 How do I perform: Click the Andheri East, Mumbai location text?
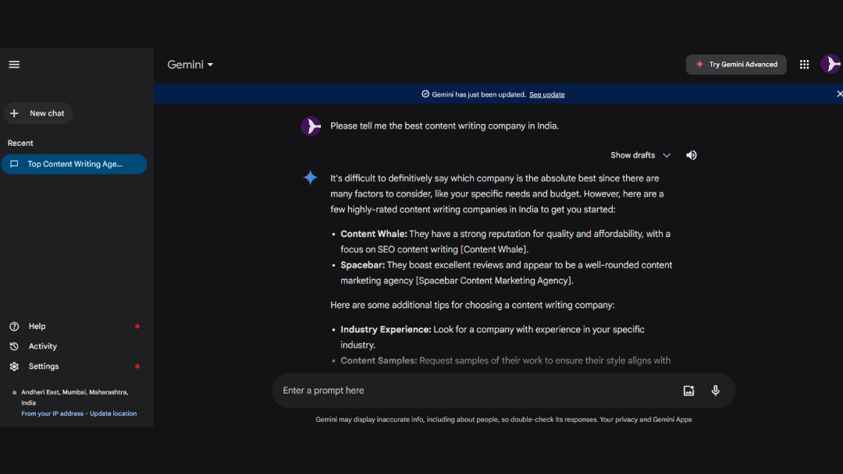(x=75, y=398)
